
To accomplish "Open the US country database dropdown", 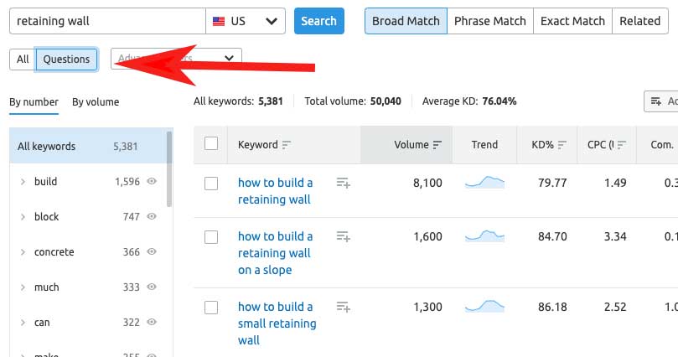I will point(246,21).
